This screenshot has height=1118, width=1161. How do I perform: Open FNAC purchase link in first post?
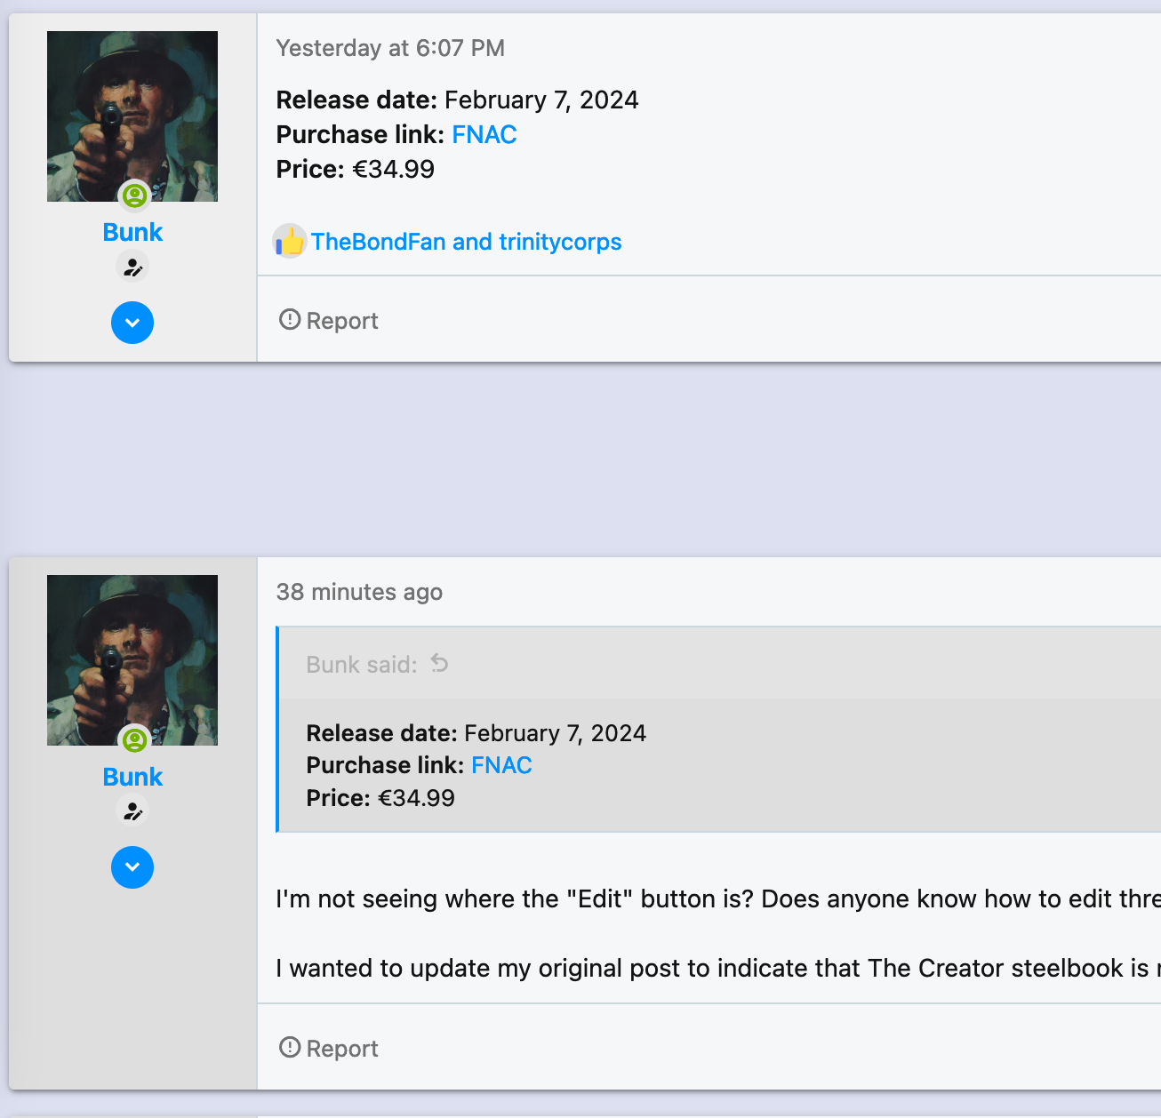click(484, 134)
